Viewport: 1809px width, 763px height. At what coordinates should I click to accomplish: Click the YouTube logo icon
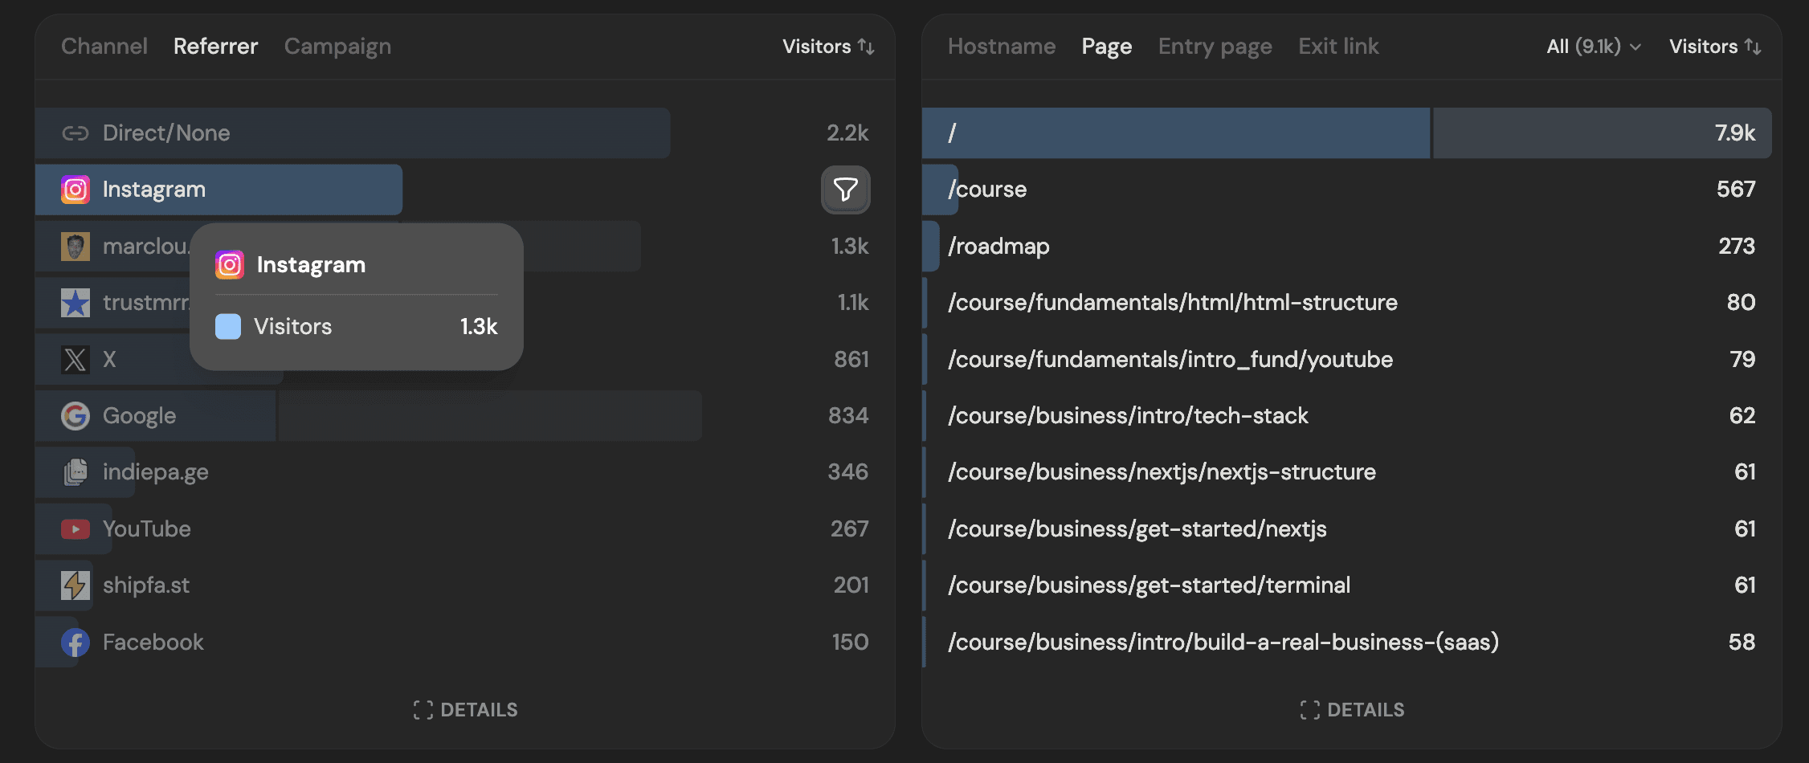tap(76, 529)
